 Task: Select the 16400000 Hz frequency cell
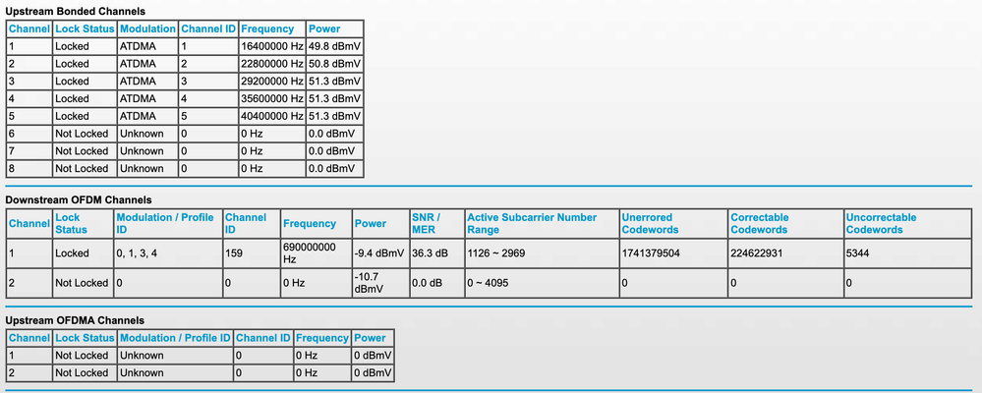272,46
